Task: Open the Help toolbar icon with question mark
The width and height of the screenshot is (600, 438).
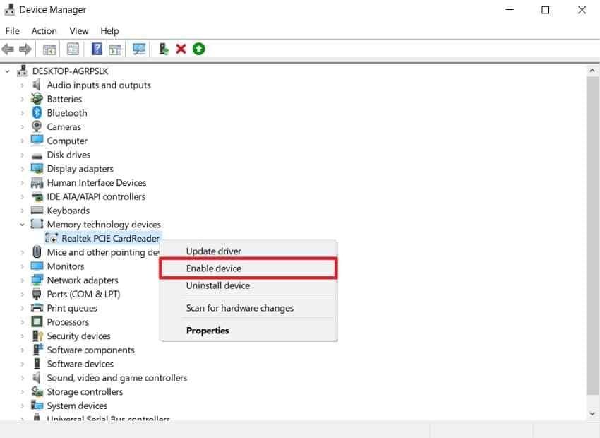Action: (97, 49)
